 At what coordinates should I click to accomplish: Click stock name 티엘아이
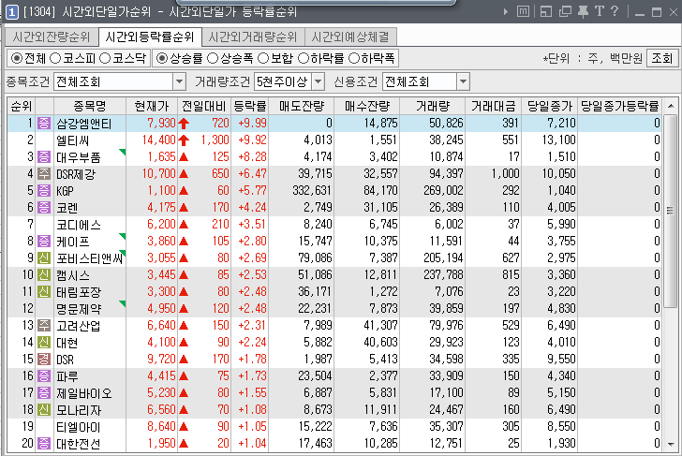pyautogui.click(x=79, y=427)
